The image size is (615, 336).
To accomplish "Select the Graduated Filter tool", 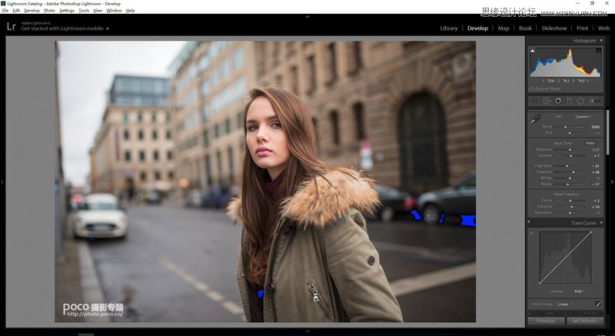I will coord(569,101).
